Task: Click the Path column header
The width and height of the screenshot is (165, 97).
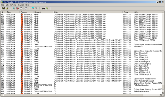Action: 88,12
